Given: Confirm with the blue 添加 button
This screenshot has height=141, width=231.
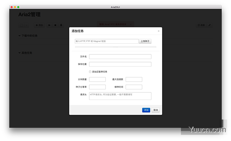Looking at the screenshot, I should pyautogui.click(x=146, y=110).
